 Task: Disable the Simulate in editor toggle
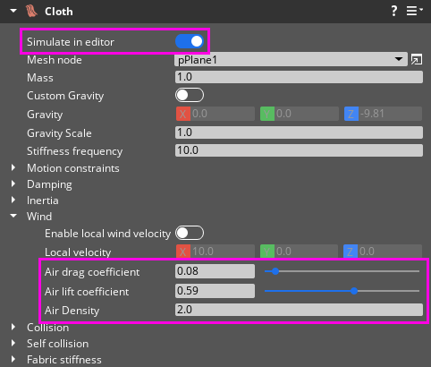[190, 41]
